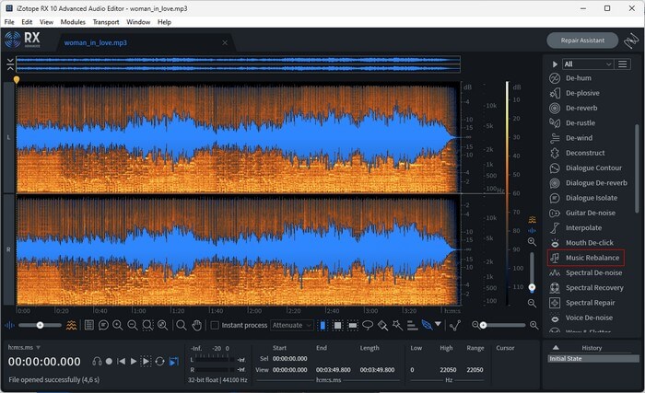645x393 pixels.
Task: Open the module list view menu
Action: pos(623,64)
